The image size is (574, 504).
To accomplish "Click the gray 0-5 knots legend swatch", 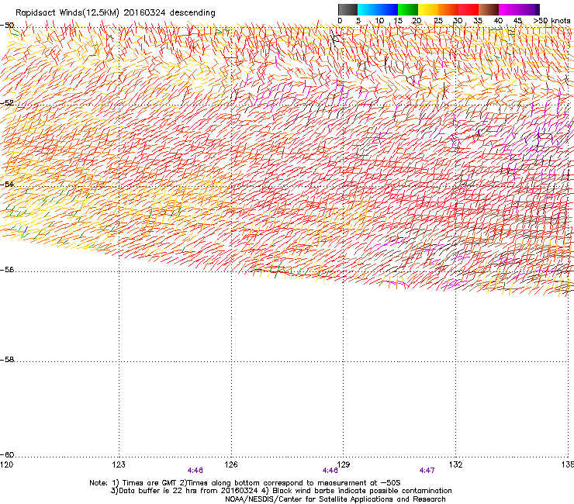I will click(x=348, y=9).
